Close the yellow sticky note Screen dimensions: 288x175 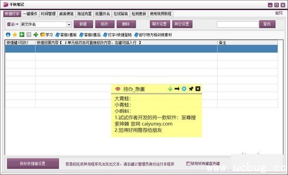tap(198, 89)
